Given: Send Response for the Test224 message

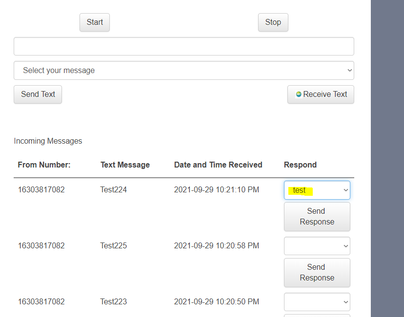Looking at the screenshot, I should click(317, 217).
